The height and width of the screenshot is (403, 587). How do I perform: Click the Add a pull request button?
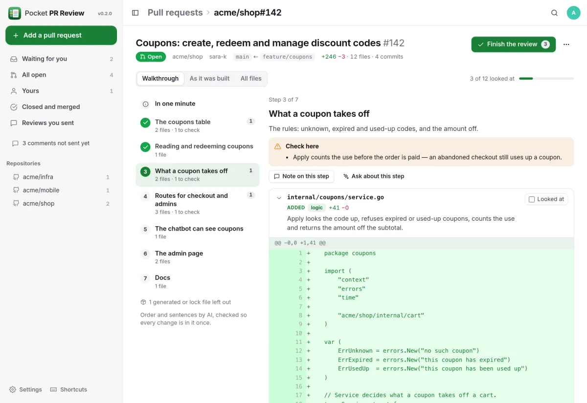point(61,35)
